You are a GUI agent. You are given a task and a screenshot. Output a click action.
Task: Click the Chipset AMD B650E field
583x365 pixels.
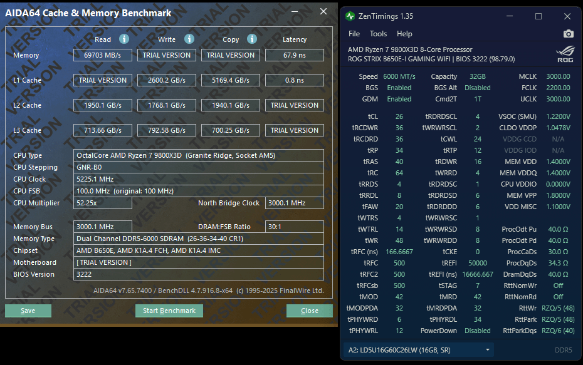click(x=199, y=250)
